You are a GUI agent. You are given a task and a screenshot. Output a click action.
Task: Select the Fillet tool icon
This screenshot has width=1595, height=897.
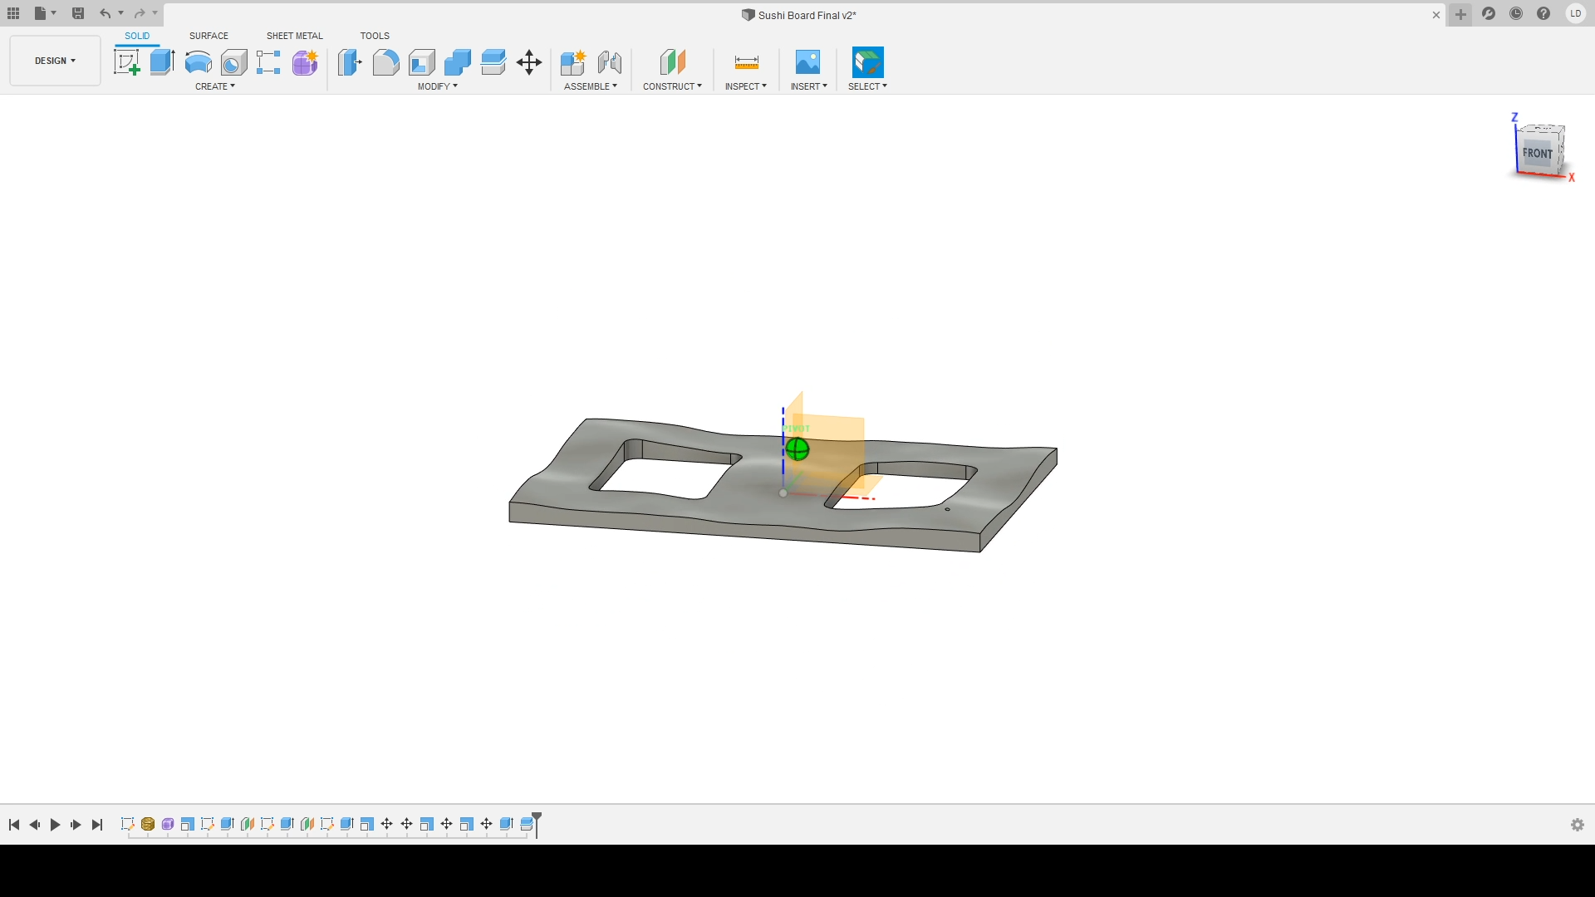(385, 61)
